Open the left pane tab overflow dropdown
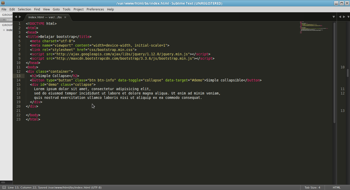This screenshot has width=350, height=190. pos(334,17)
